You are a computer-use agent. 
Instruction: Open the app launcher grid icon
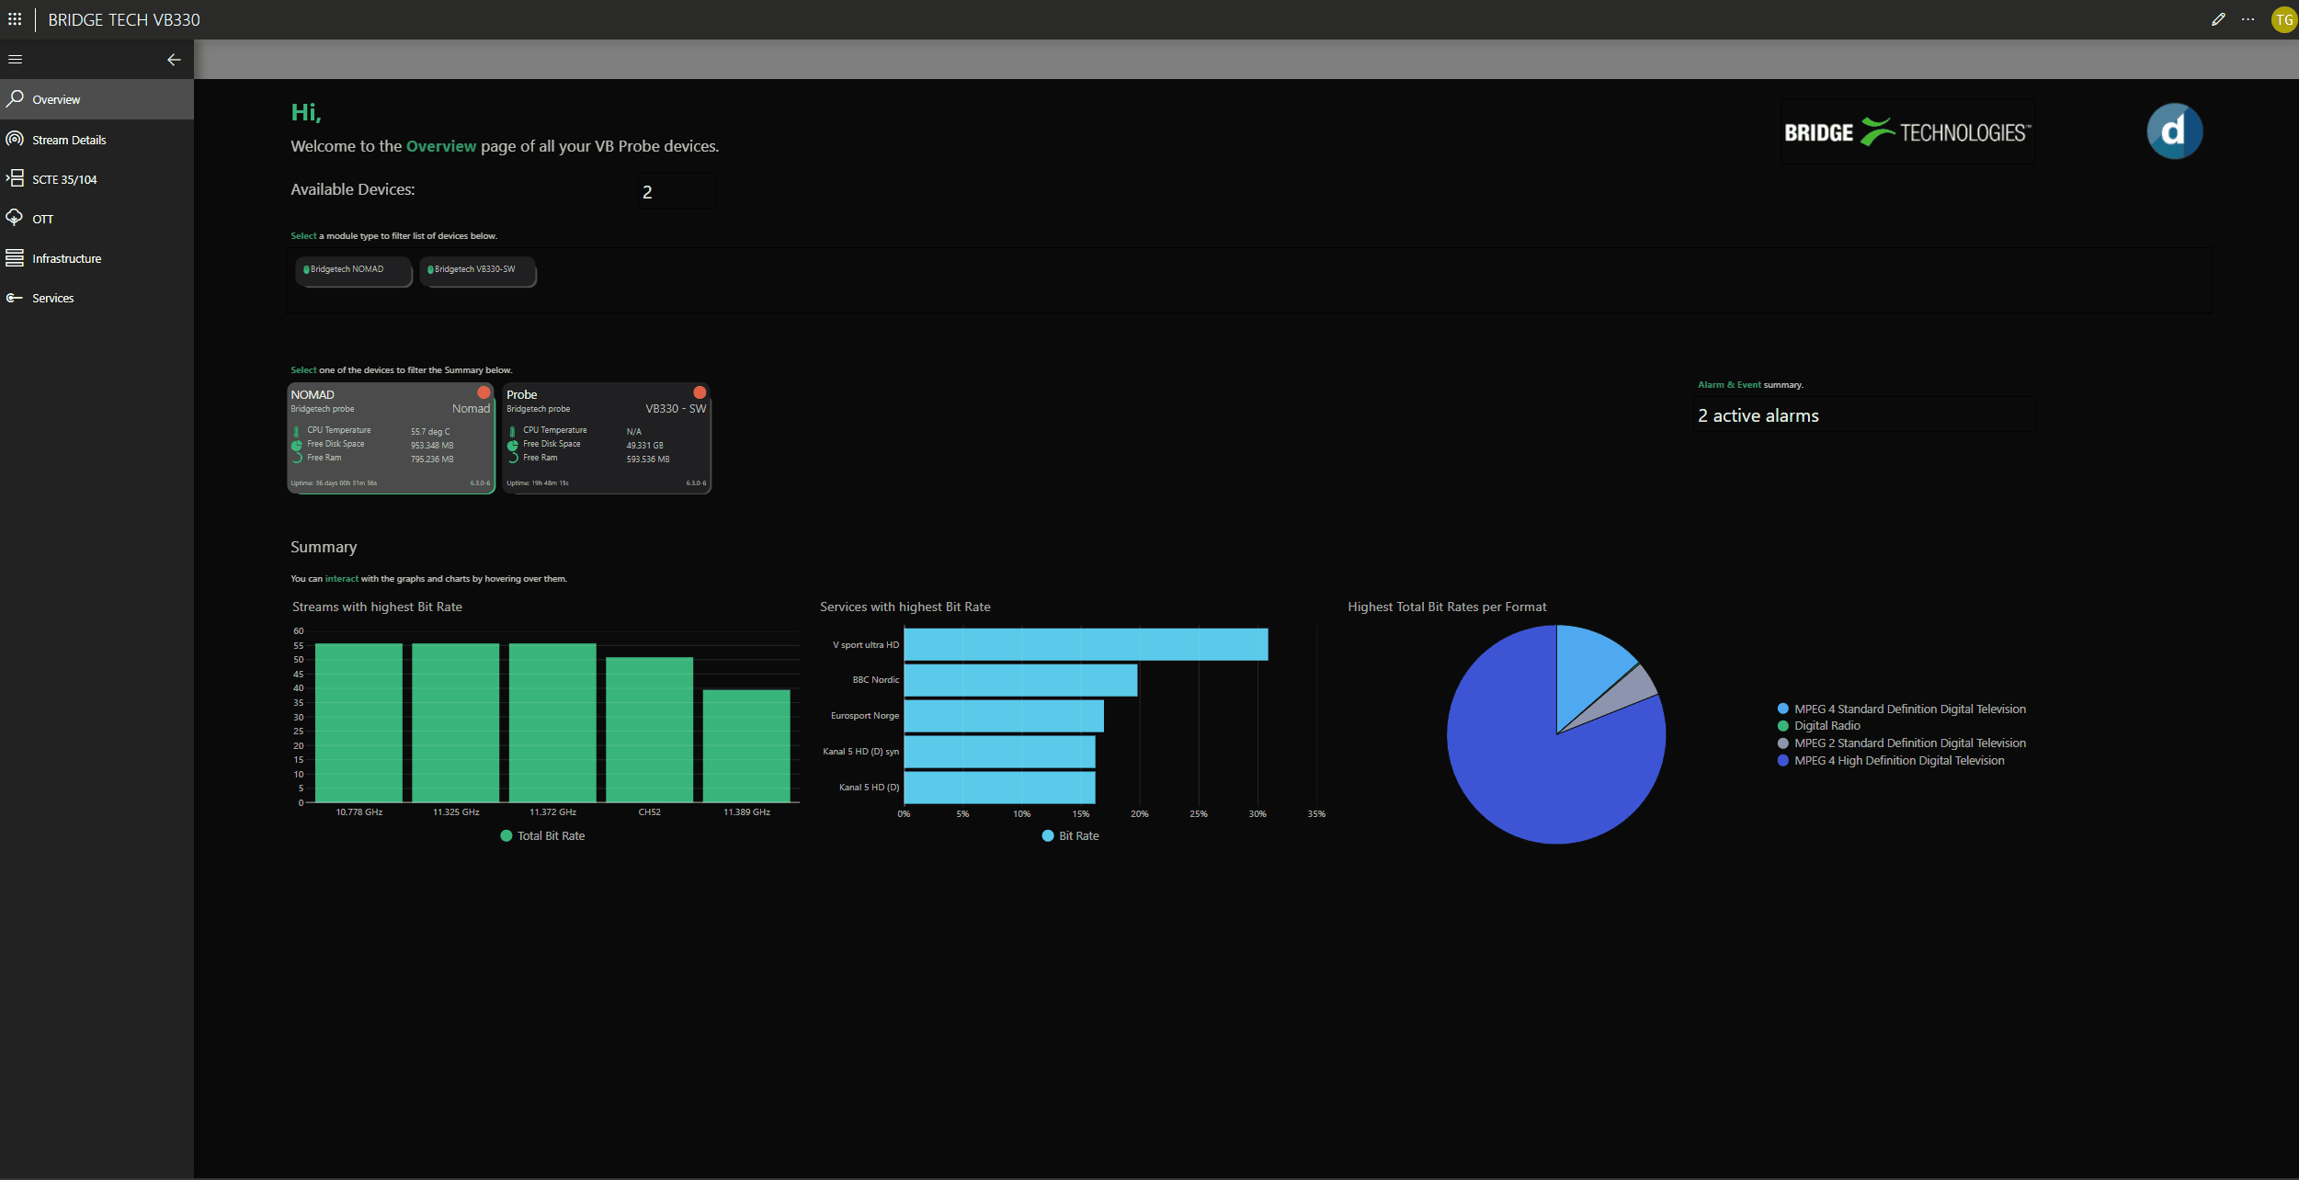15,19
